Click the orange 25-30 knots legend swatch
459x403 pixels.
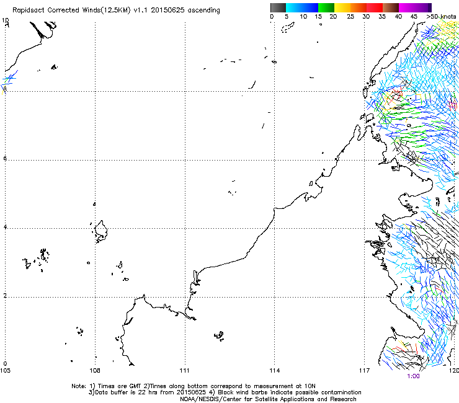pos(359,7)
